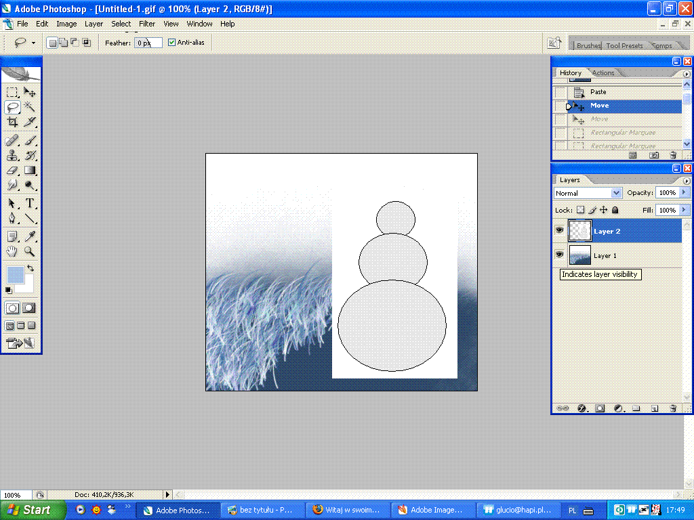Open the History panel options menu
This screenshot has width=694, height=520.
click(687, 74)
